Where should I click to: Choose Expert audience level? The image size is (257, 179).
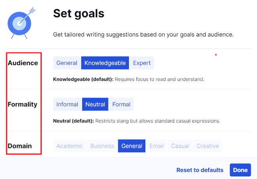[142, 63]
